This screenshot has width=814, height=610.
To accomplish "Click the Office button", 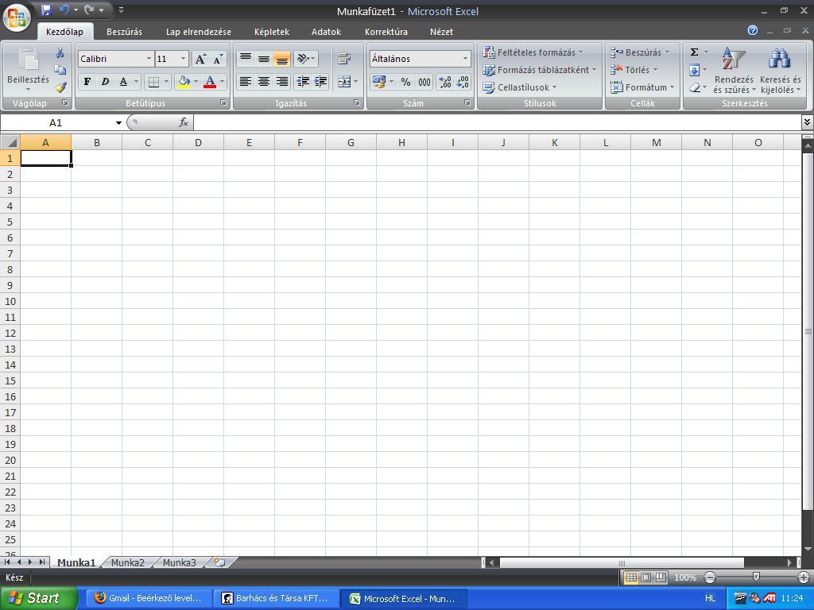I will (17, 17).
